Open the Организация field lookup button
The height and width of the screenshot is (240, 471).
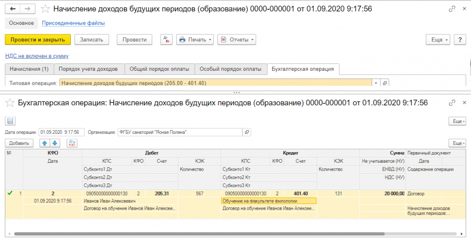pos(247,132)
